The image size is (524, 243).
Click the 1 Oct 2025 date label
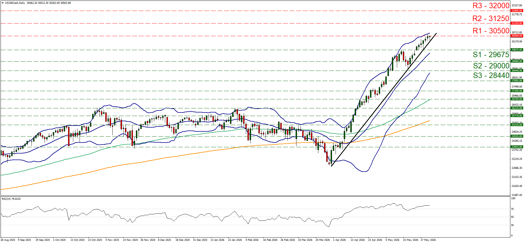[59, 240]
